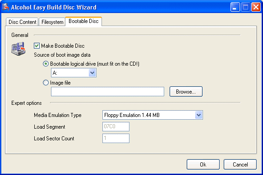The height and width of the screenshot is (175, 263).
Task: Click the Cancel button
Action: (x=240, y=165)
